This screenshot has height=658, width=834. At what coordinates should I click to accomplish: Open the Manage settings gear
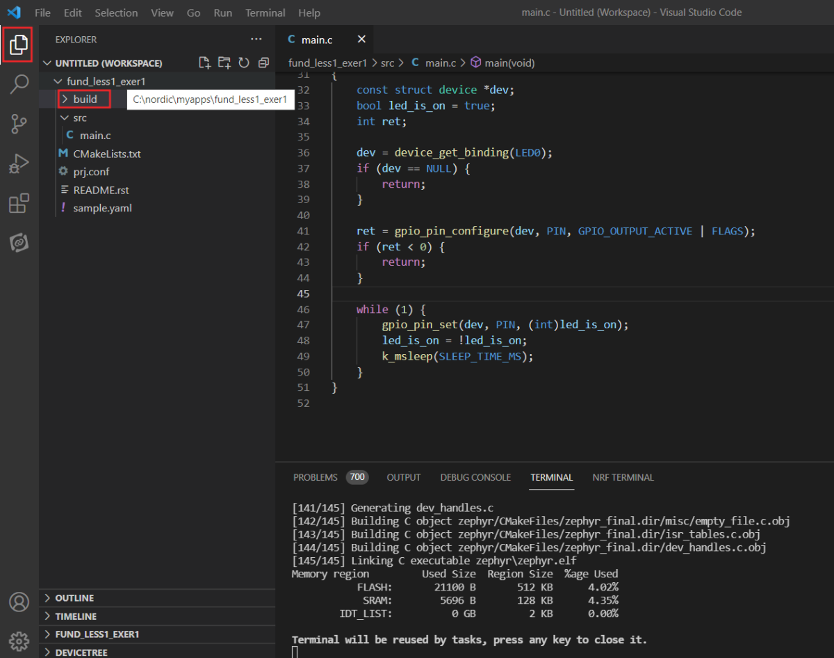click(19, 641)
